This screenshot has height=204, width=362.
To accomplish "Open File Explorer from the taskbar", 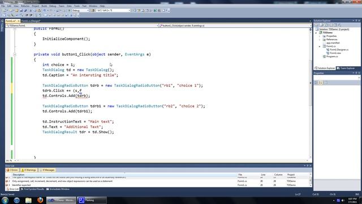I will point(28,200).
